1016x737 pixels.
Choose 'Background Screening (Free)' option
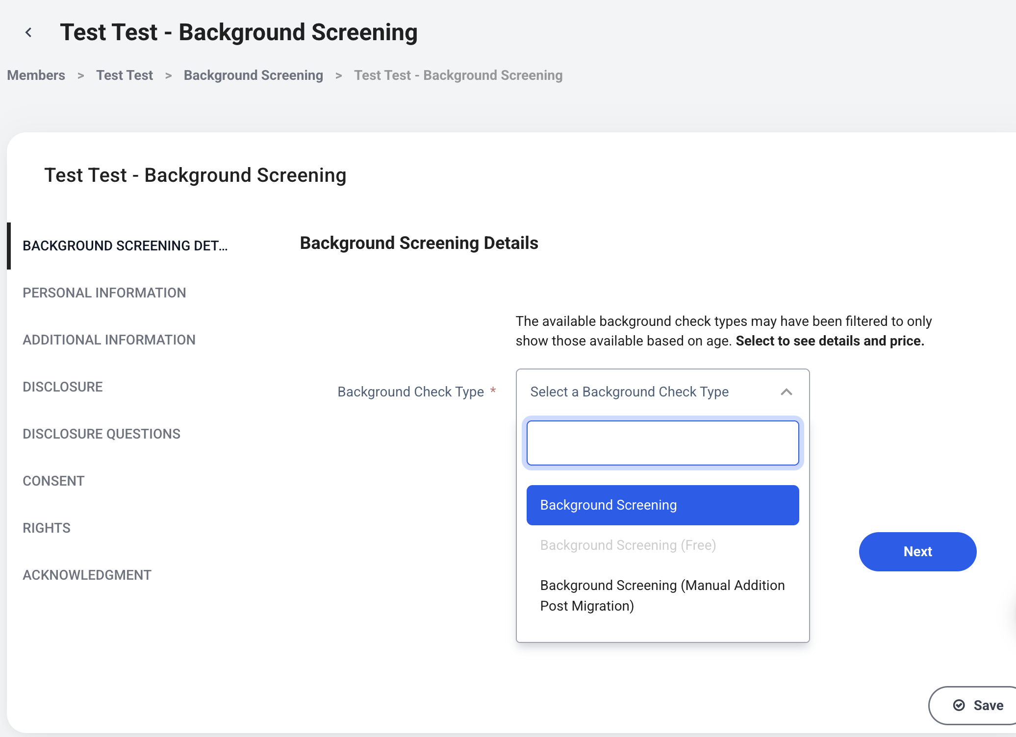click(x=662, y=545)
